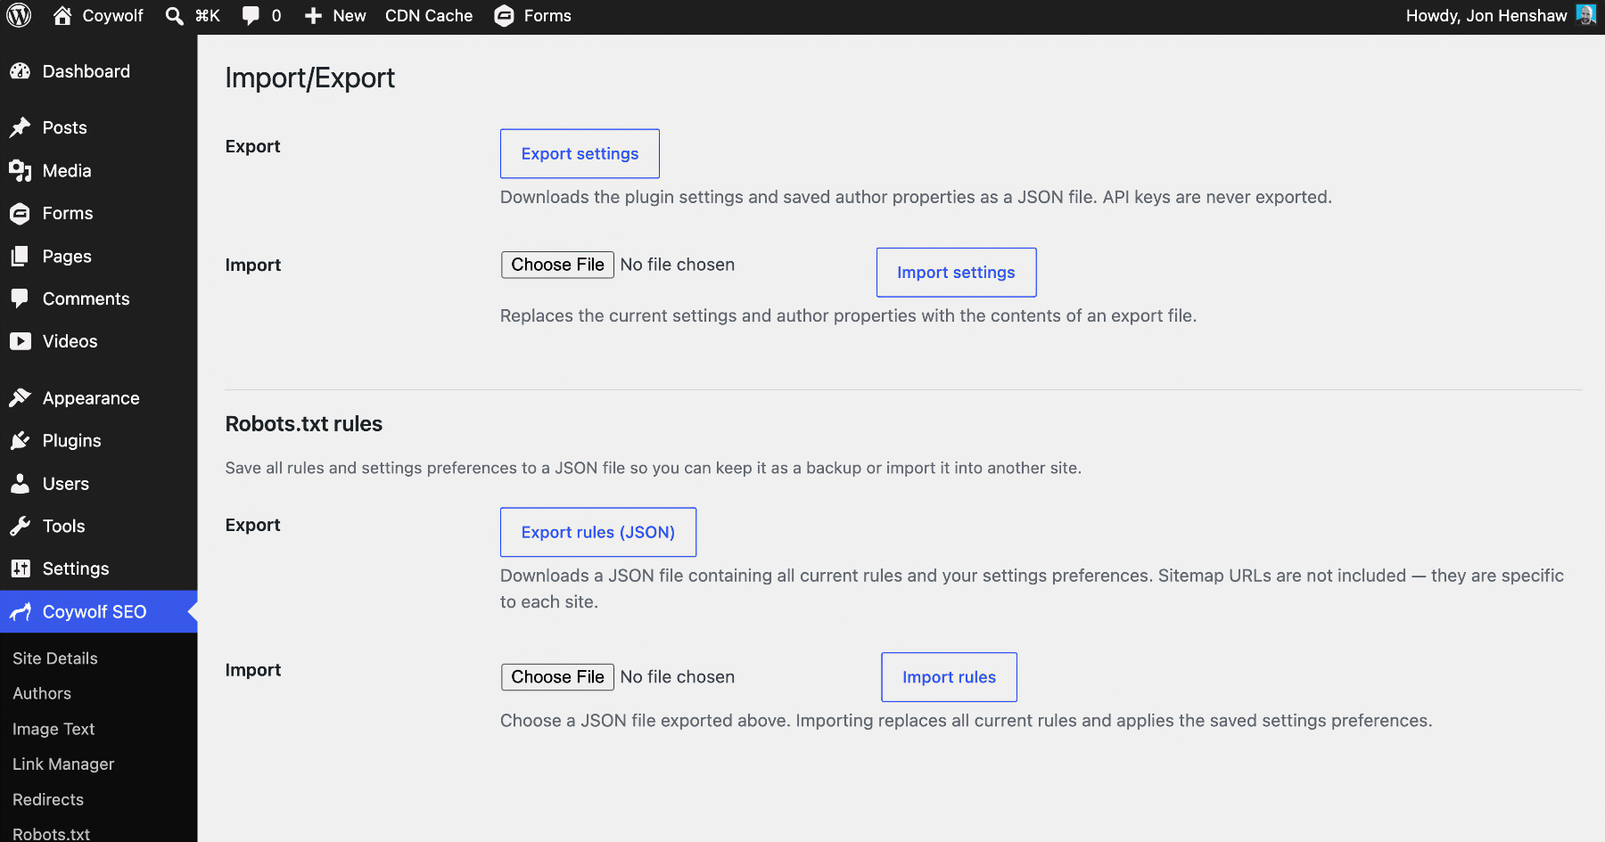Click the Export rules (JSON) button
The width and height of the screenshot is (1605, 842).
coord(598,532)
